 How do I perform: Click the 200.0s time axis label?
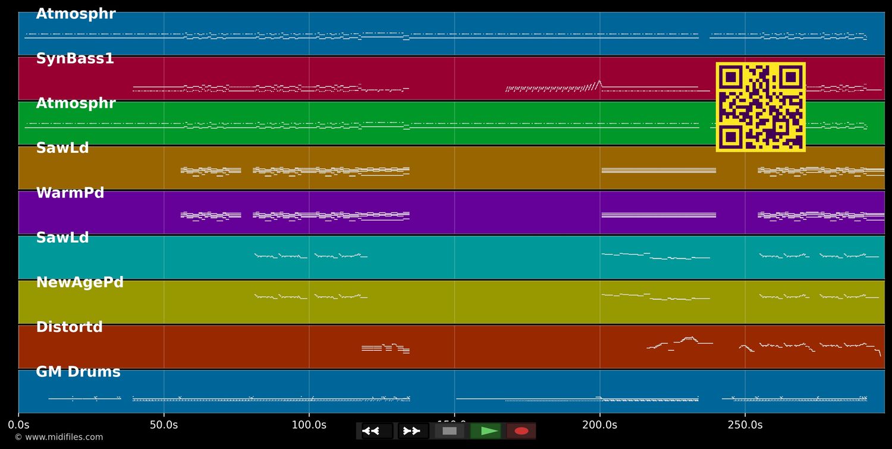pos(599,425)
